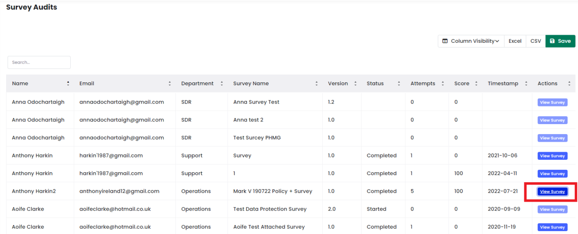Sort by Email column sort icon
The height and width of the screenshot is (234, 578).
pyautogui.click(x=170, y=84)
